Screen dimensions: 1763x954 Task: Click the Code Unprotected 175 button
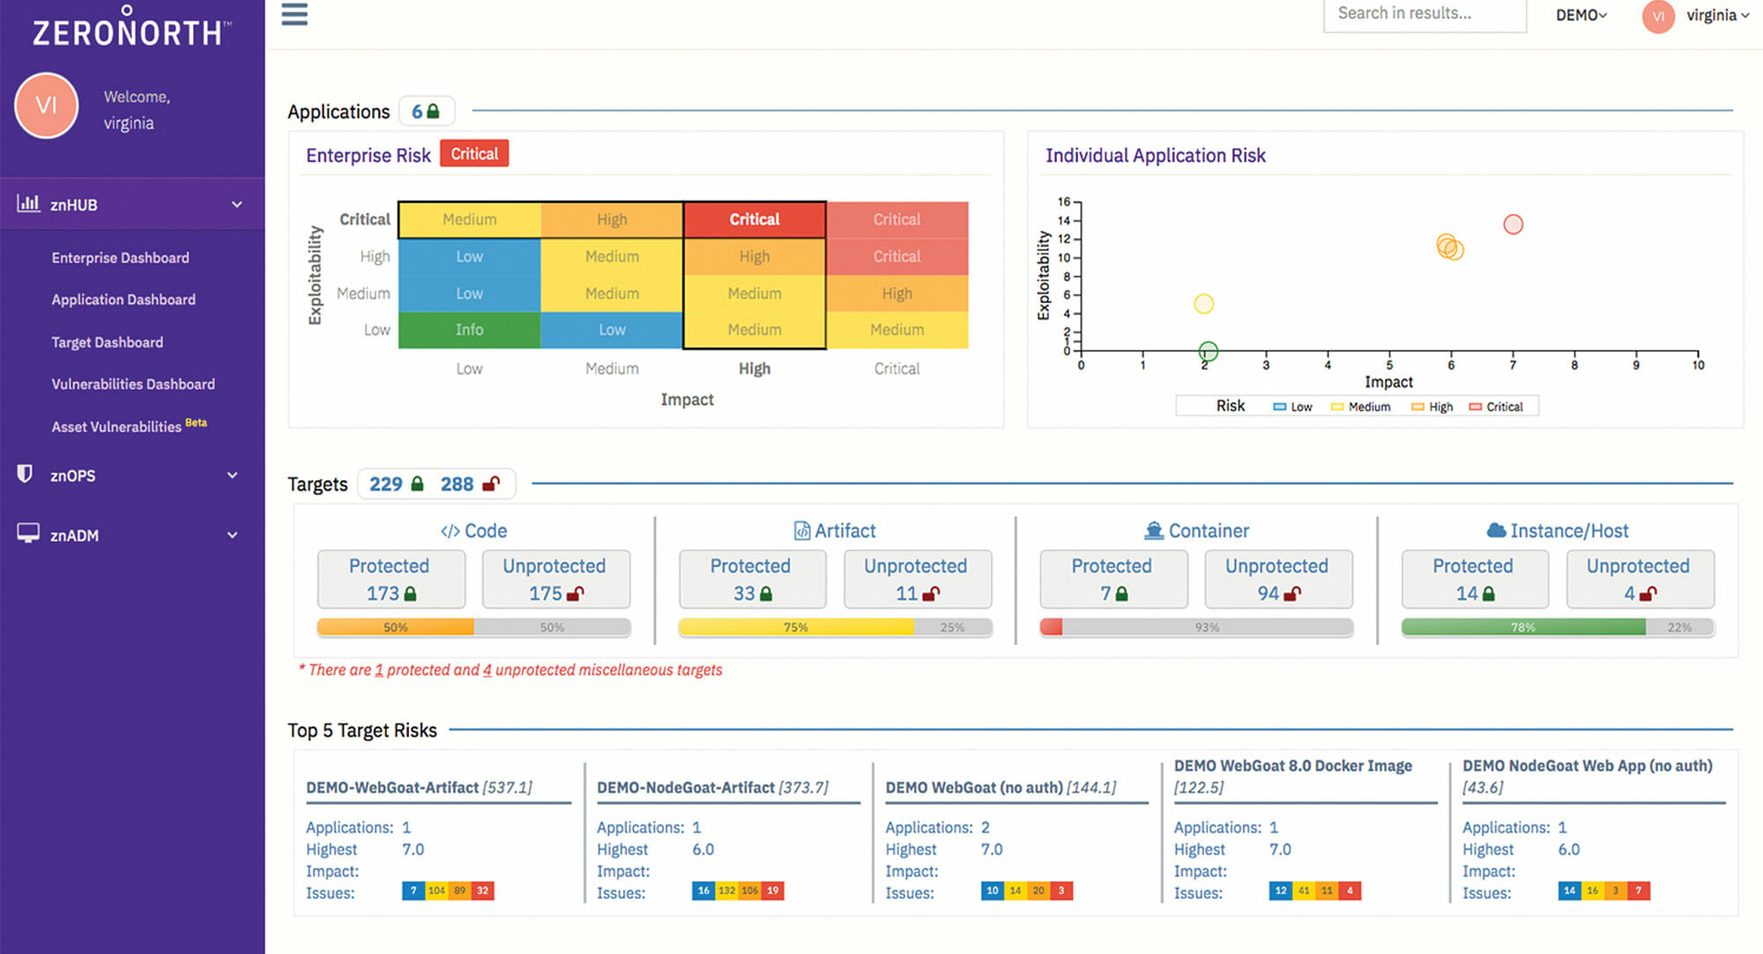[x=555, y=580]
